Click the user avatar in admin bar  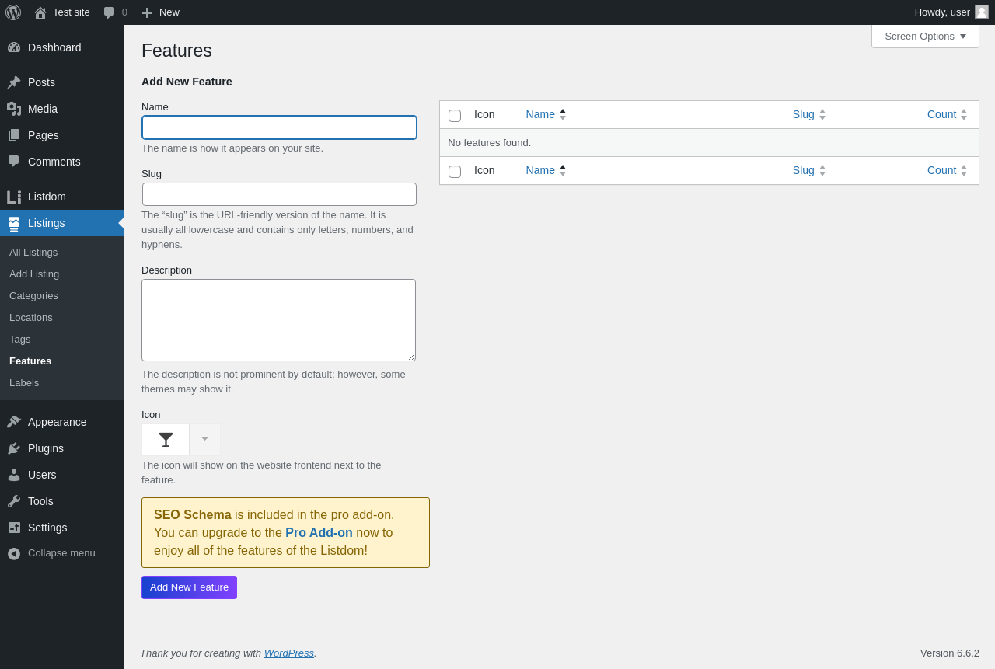pos(982,12)
